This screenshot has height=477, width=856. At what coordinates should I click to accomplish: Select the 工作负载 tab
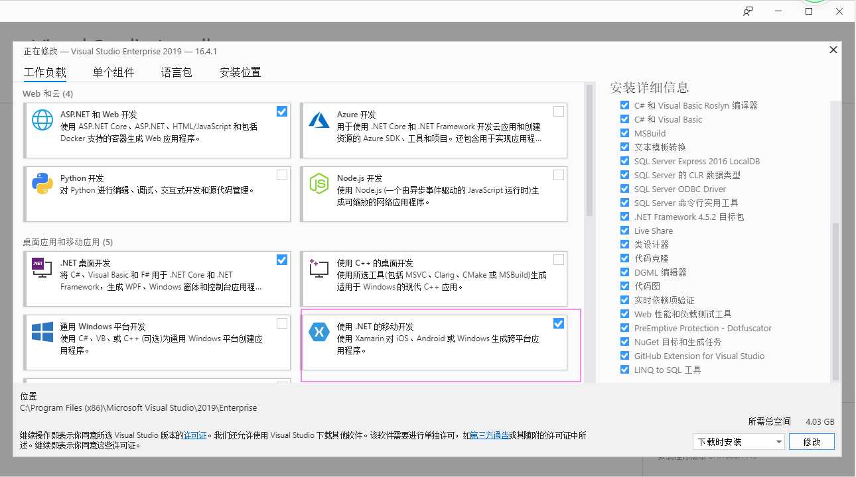click(x=45, y=72)
